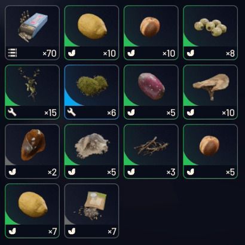The height and width of the screenshot is (245, 245).
Task: Click the roots item x3
Action: pos(151,151)
